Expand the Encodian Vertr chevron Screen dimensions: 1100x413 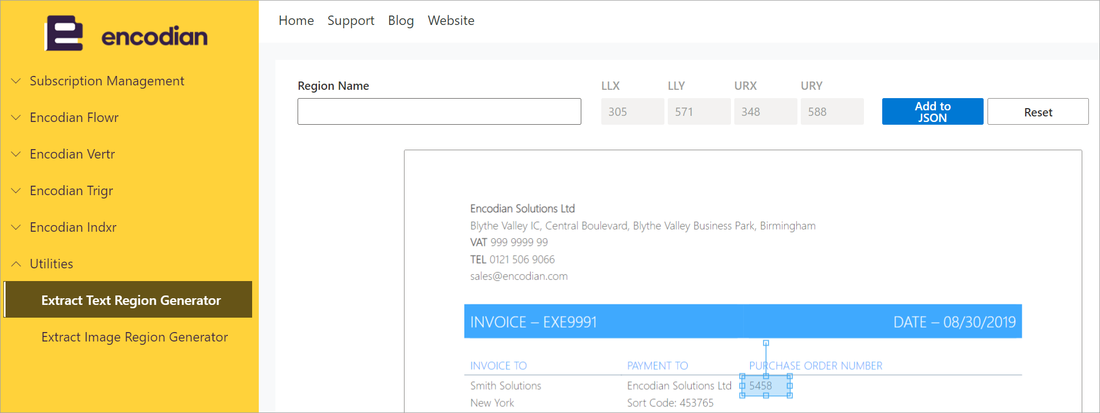coord(16,154)
